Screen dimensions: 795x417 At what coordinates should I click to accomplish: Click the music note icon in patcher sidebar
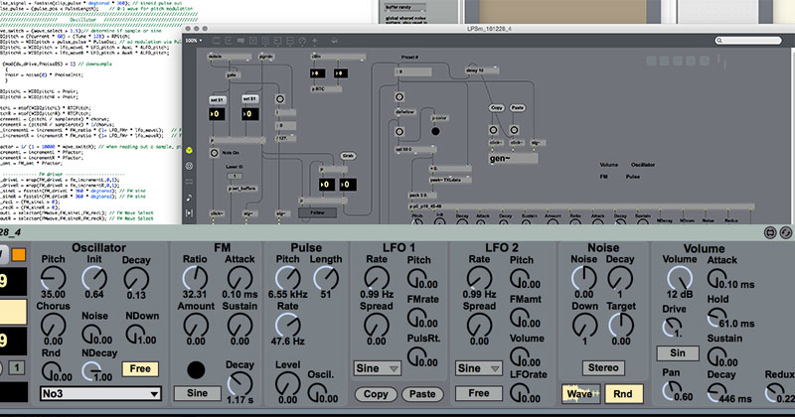point(189,198)
